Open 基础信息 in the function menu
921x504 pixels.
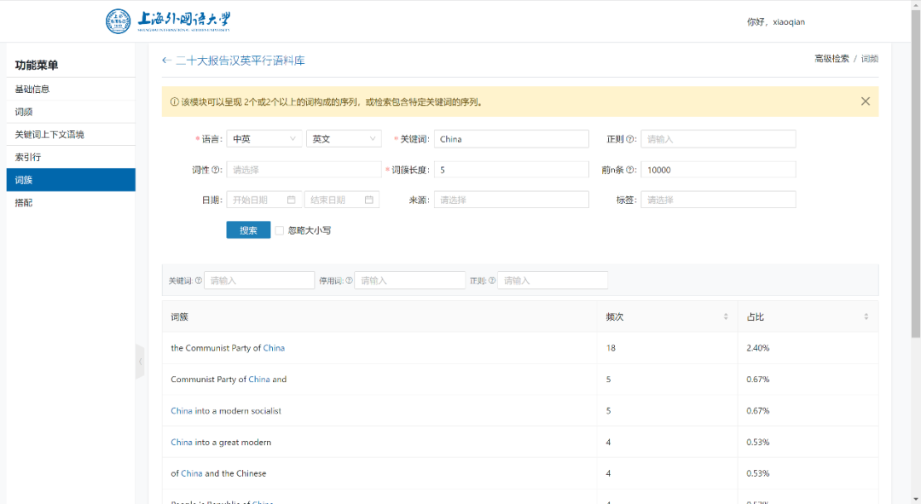[x=71, y=90]
